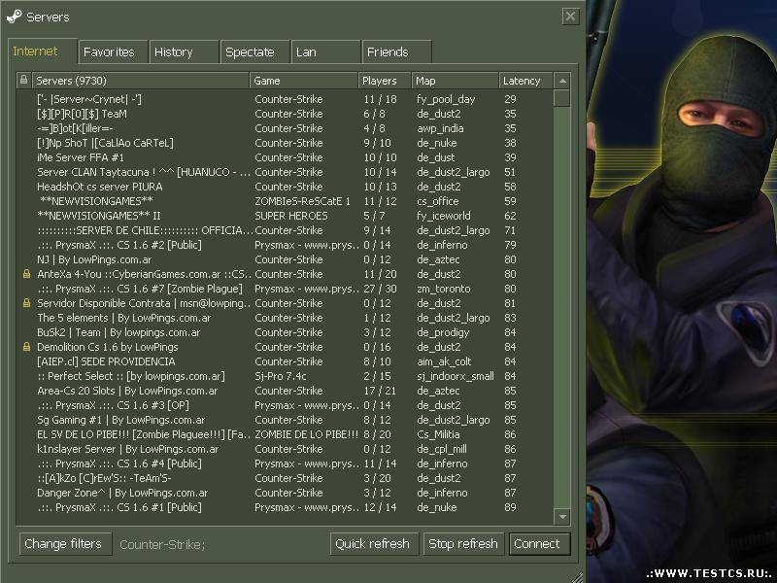Sort by Map column header
777x583 pixels.
(x=455, y=81)
